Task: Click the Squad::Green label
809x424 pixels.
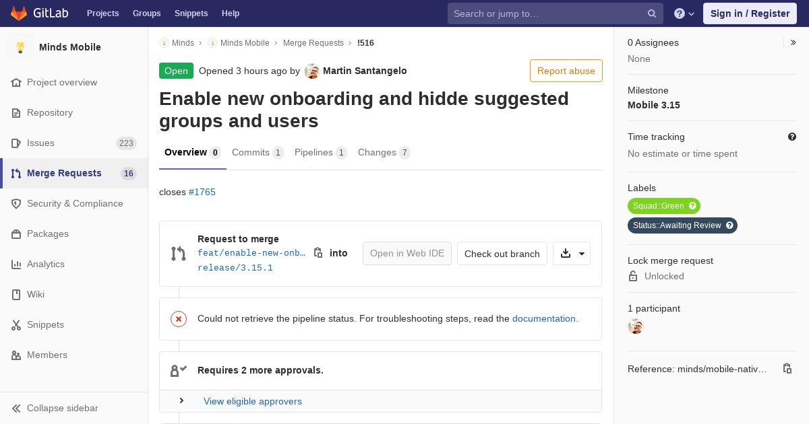Action: click(659, 206)
